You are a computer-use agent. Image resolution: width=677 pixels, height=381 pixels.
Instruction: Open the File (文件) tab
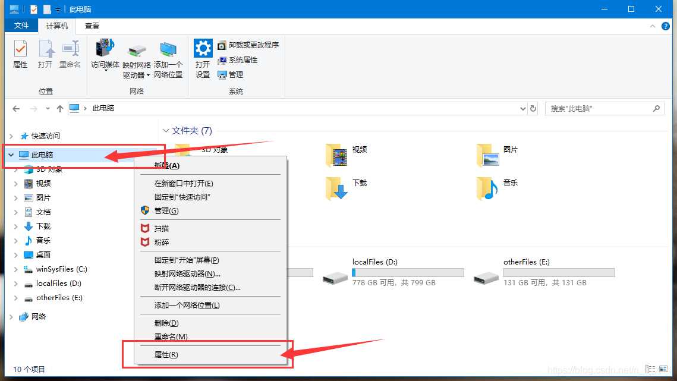[x=21, y=26]
